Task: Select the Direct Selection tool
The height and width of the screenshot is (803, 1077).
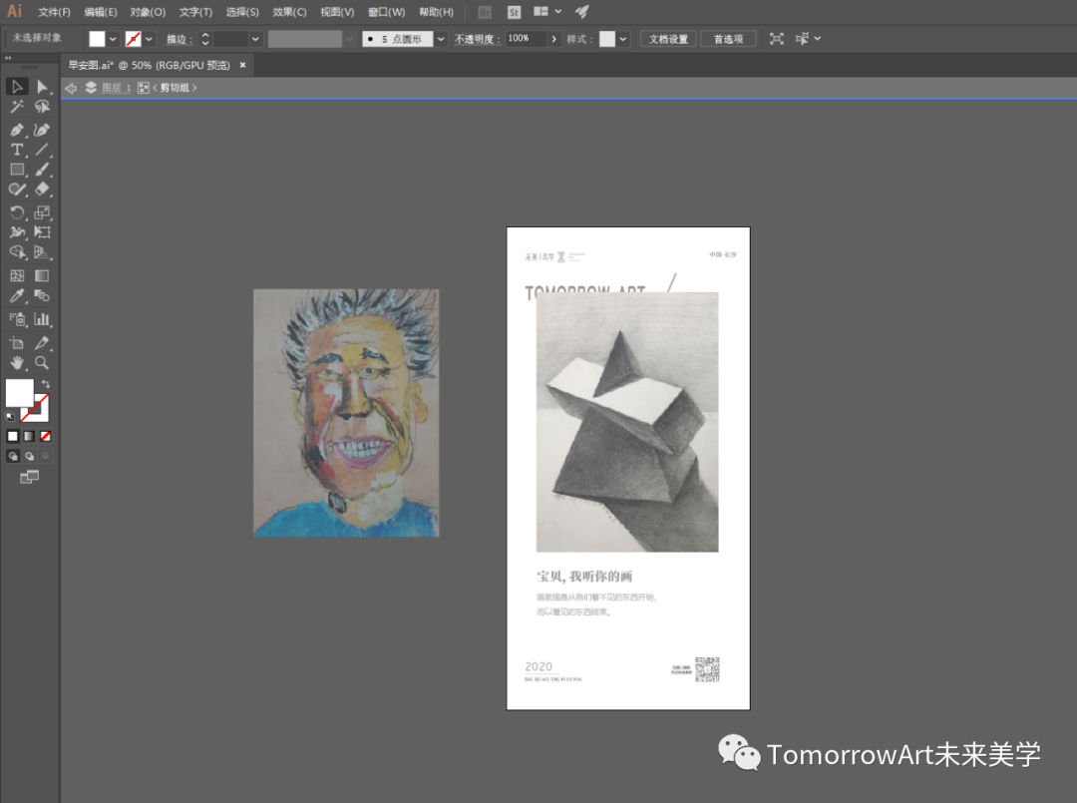Action: (x=42, y=87)
